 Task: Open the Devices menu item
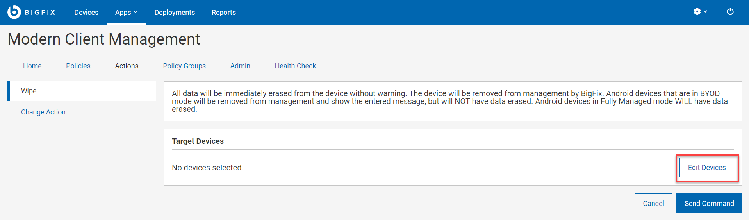pos(86,13)
